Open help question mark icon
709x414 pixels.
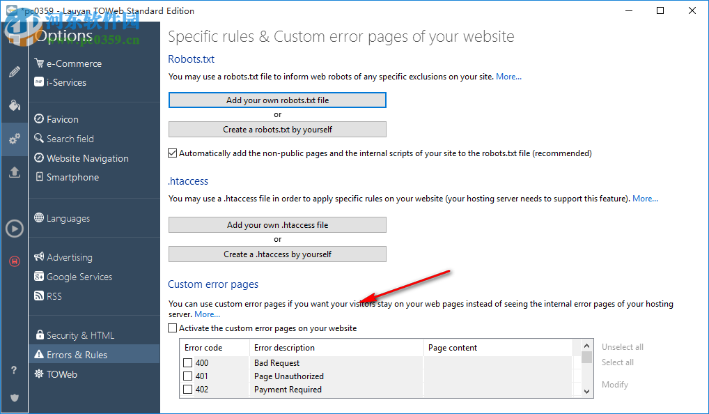tap(14, 370)
